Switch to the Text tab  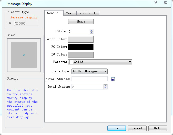[x=70, y=13]
